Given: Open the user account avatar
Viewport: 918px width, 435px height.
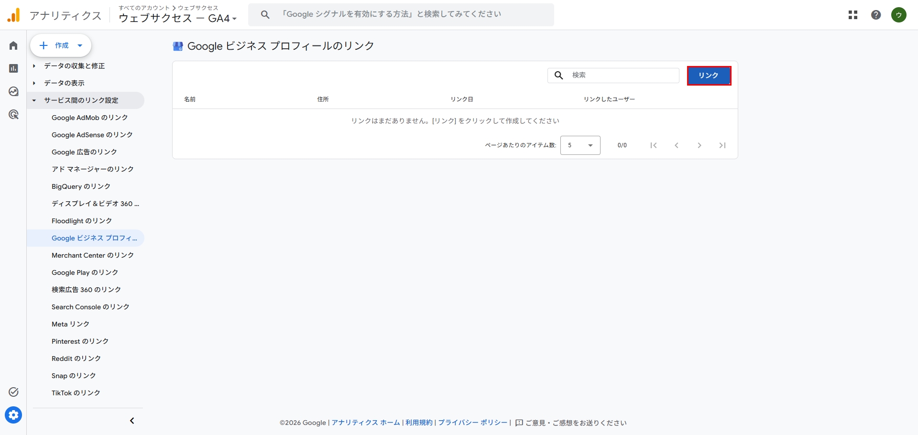Looking at the screenshot, I should 899,15.
